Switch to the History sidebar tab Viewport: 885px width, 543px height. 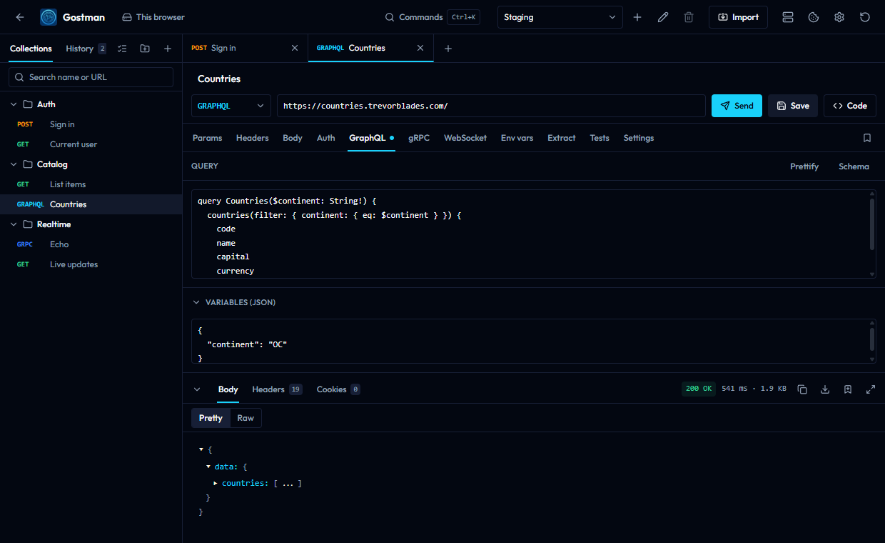click(86, 49)
